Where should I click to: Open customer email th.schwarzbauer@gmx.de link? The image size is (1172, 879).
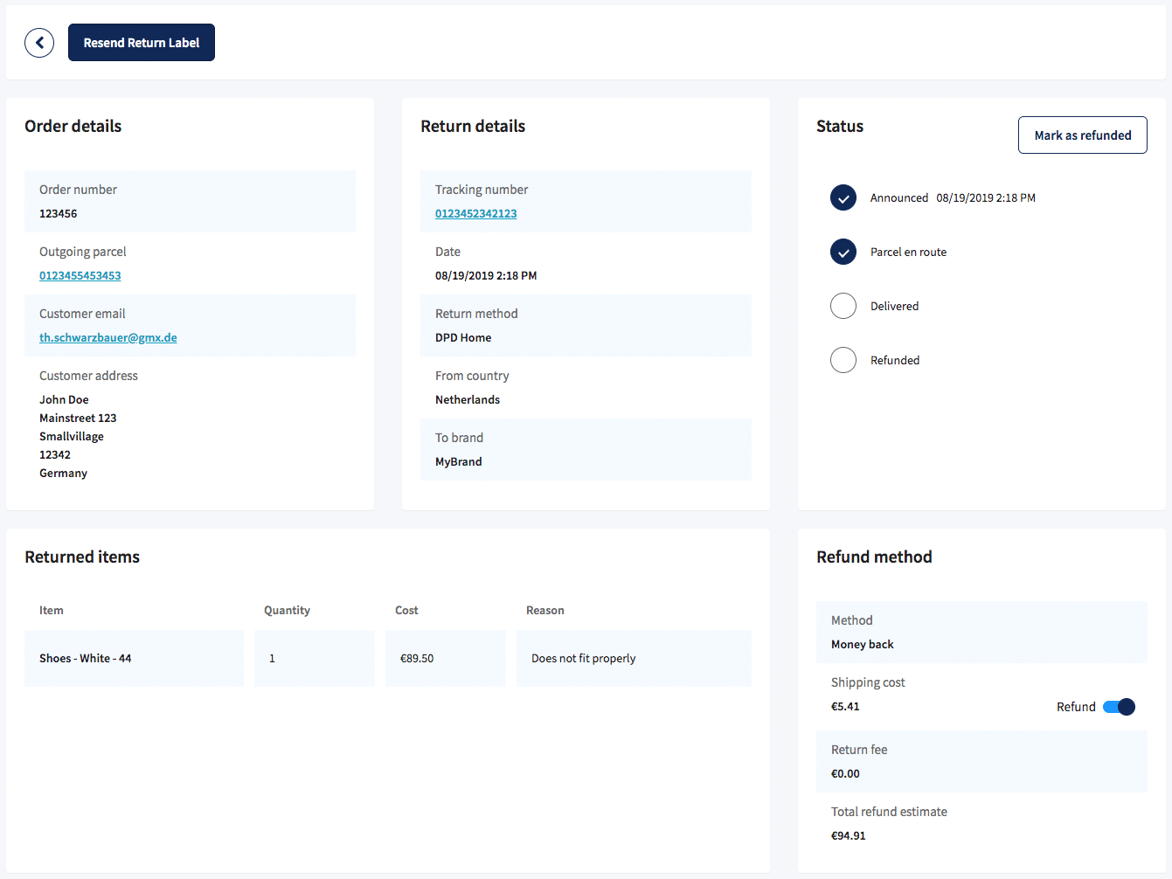pos(108,337)
